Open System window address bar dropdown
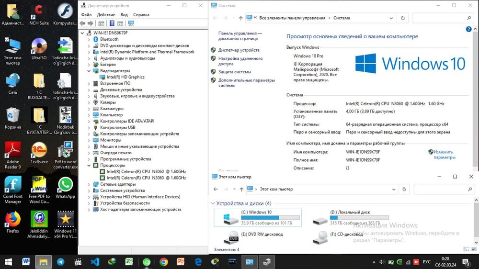The height and width of the screenshot is (269, 479). (x=391, y=18)
